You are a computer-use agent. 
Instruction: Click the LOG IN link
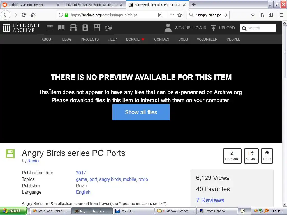200,28
